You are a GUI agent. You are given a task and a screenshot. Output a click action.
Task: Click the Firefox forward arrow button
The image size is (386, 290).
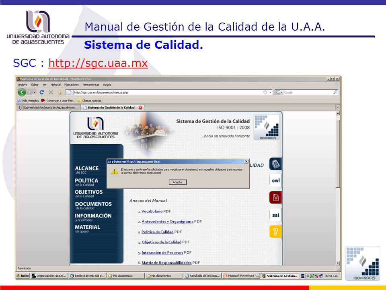coord(29,92)
